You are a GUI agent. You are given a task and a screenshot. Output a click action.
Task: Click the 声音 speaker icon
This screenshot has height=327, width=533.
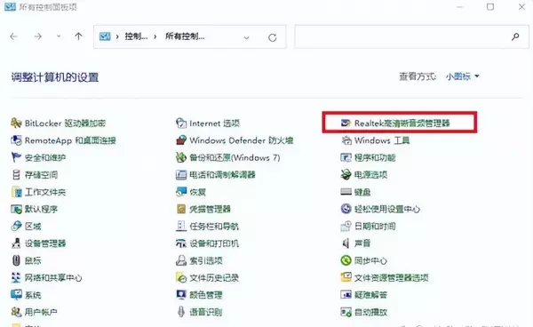[346, 243]
